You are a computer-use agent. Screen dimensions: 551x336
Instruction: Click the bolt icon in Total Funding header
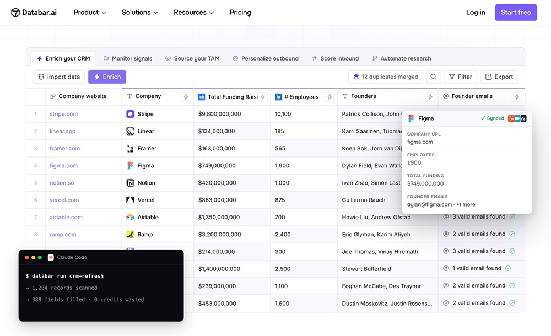tap(262, 97)
